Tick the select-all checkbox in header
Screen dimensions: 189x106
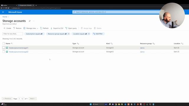[x=4, y=44]
